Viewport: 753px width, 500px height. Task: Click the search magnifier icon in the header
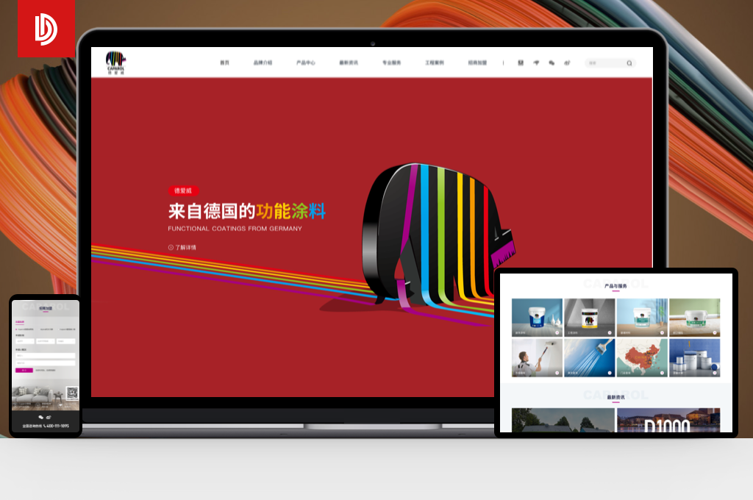tap(629, 63)
